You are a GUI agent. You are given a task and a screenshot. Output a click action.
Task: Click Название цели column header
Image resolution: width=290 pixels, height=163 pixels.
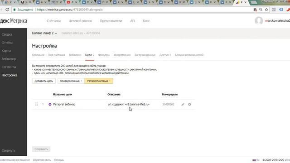pos(63,95)
